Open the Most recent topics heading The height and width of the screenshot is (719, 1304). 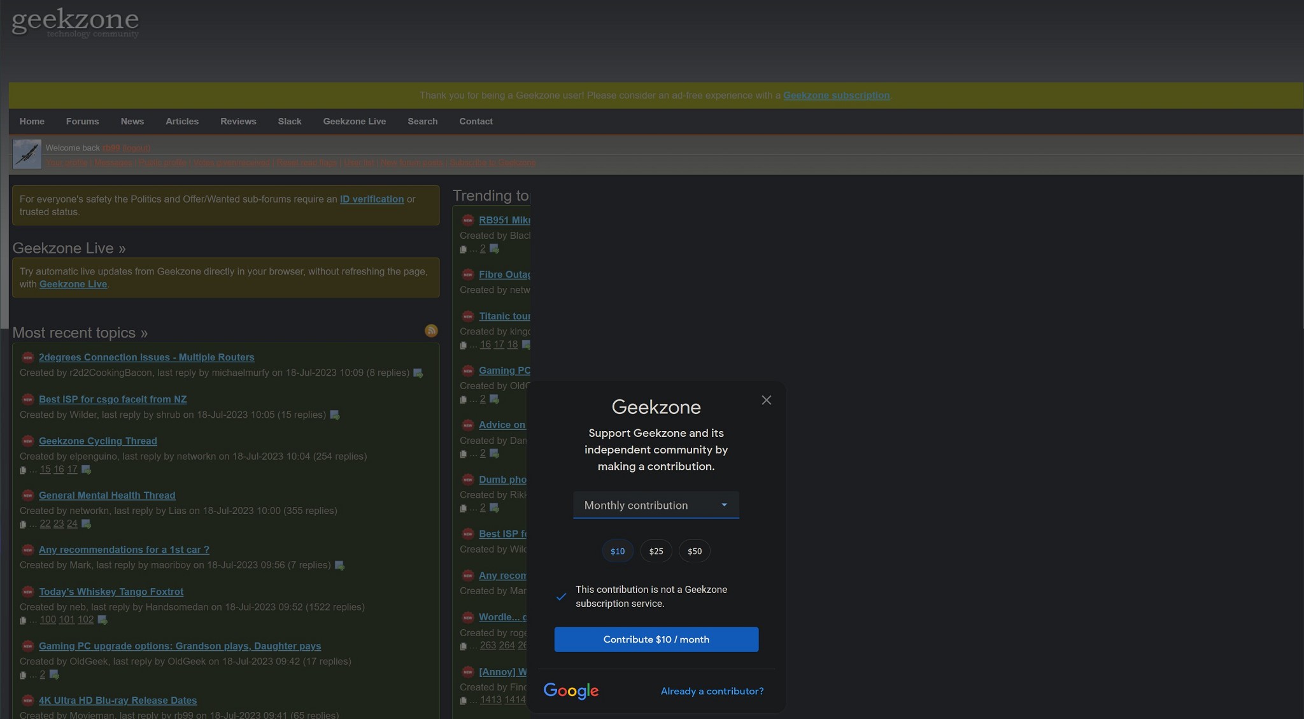click(x=80, y=332)
